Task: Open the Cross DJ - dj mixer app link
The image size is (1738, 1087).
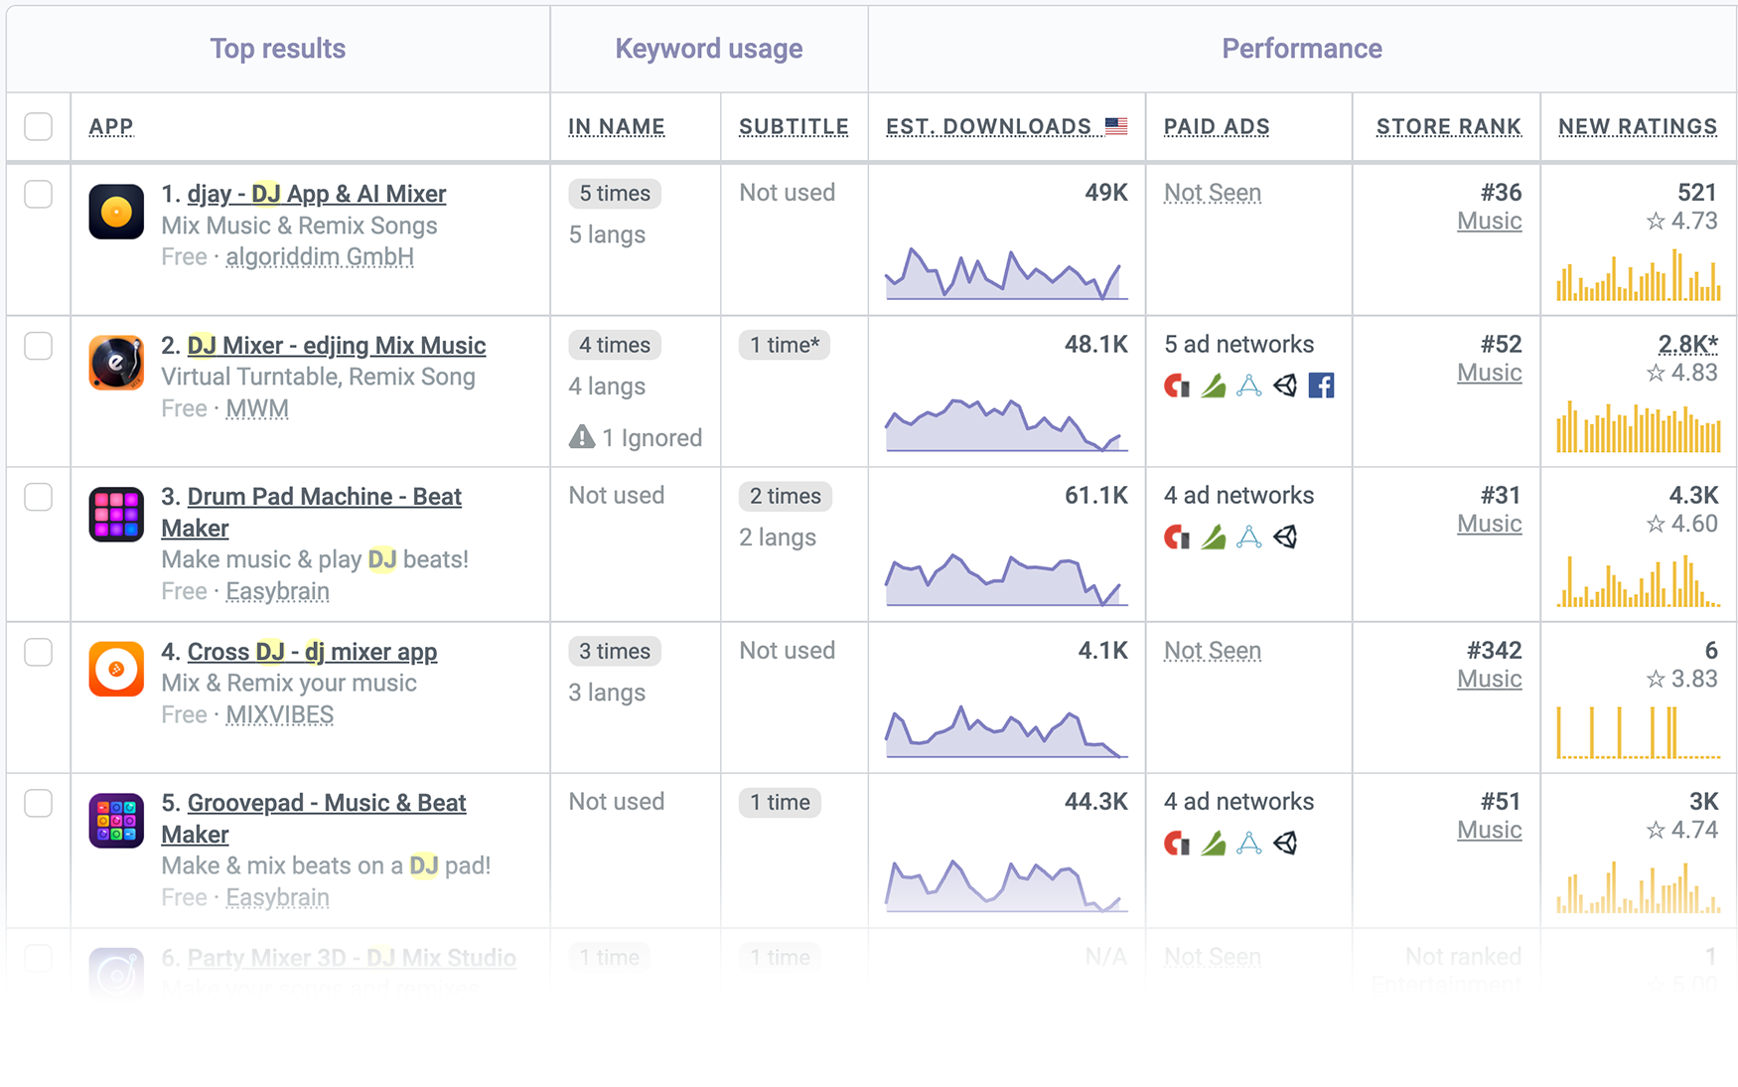Action: coord(313,652)
